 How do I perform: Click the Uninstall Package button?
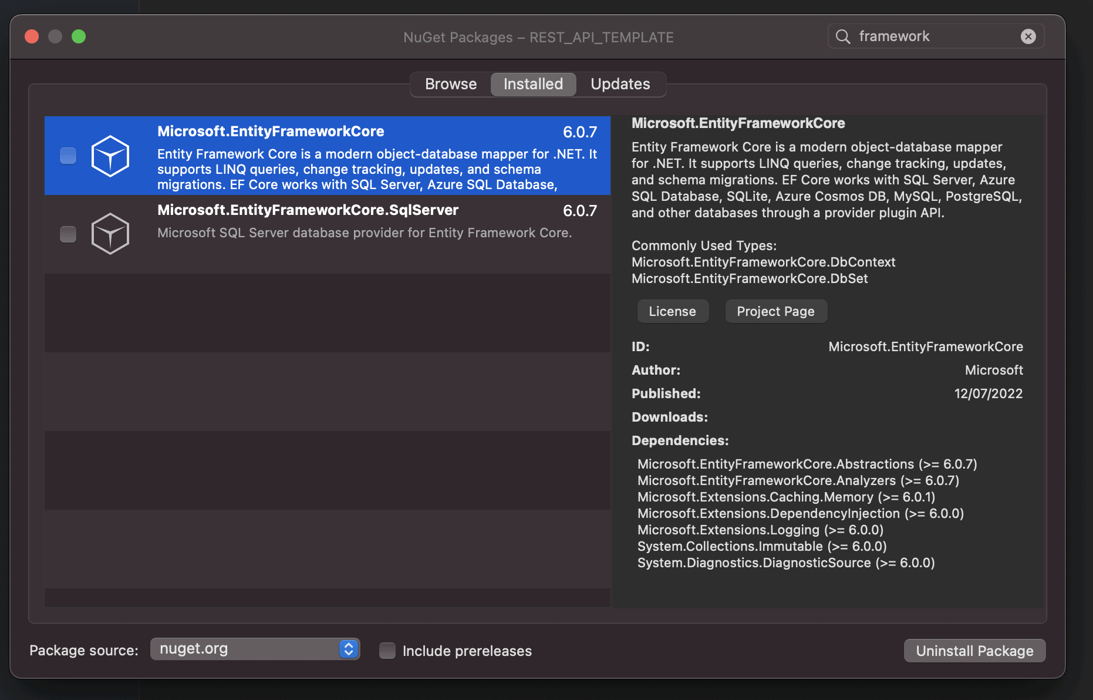[x=974, y=651]
